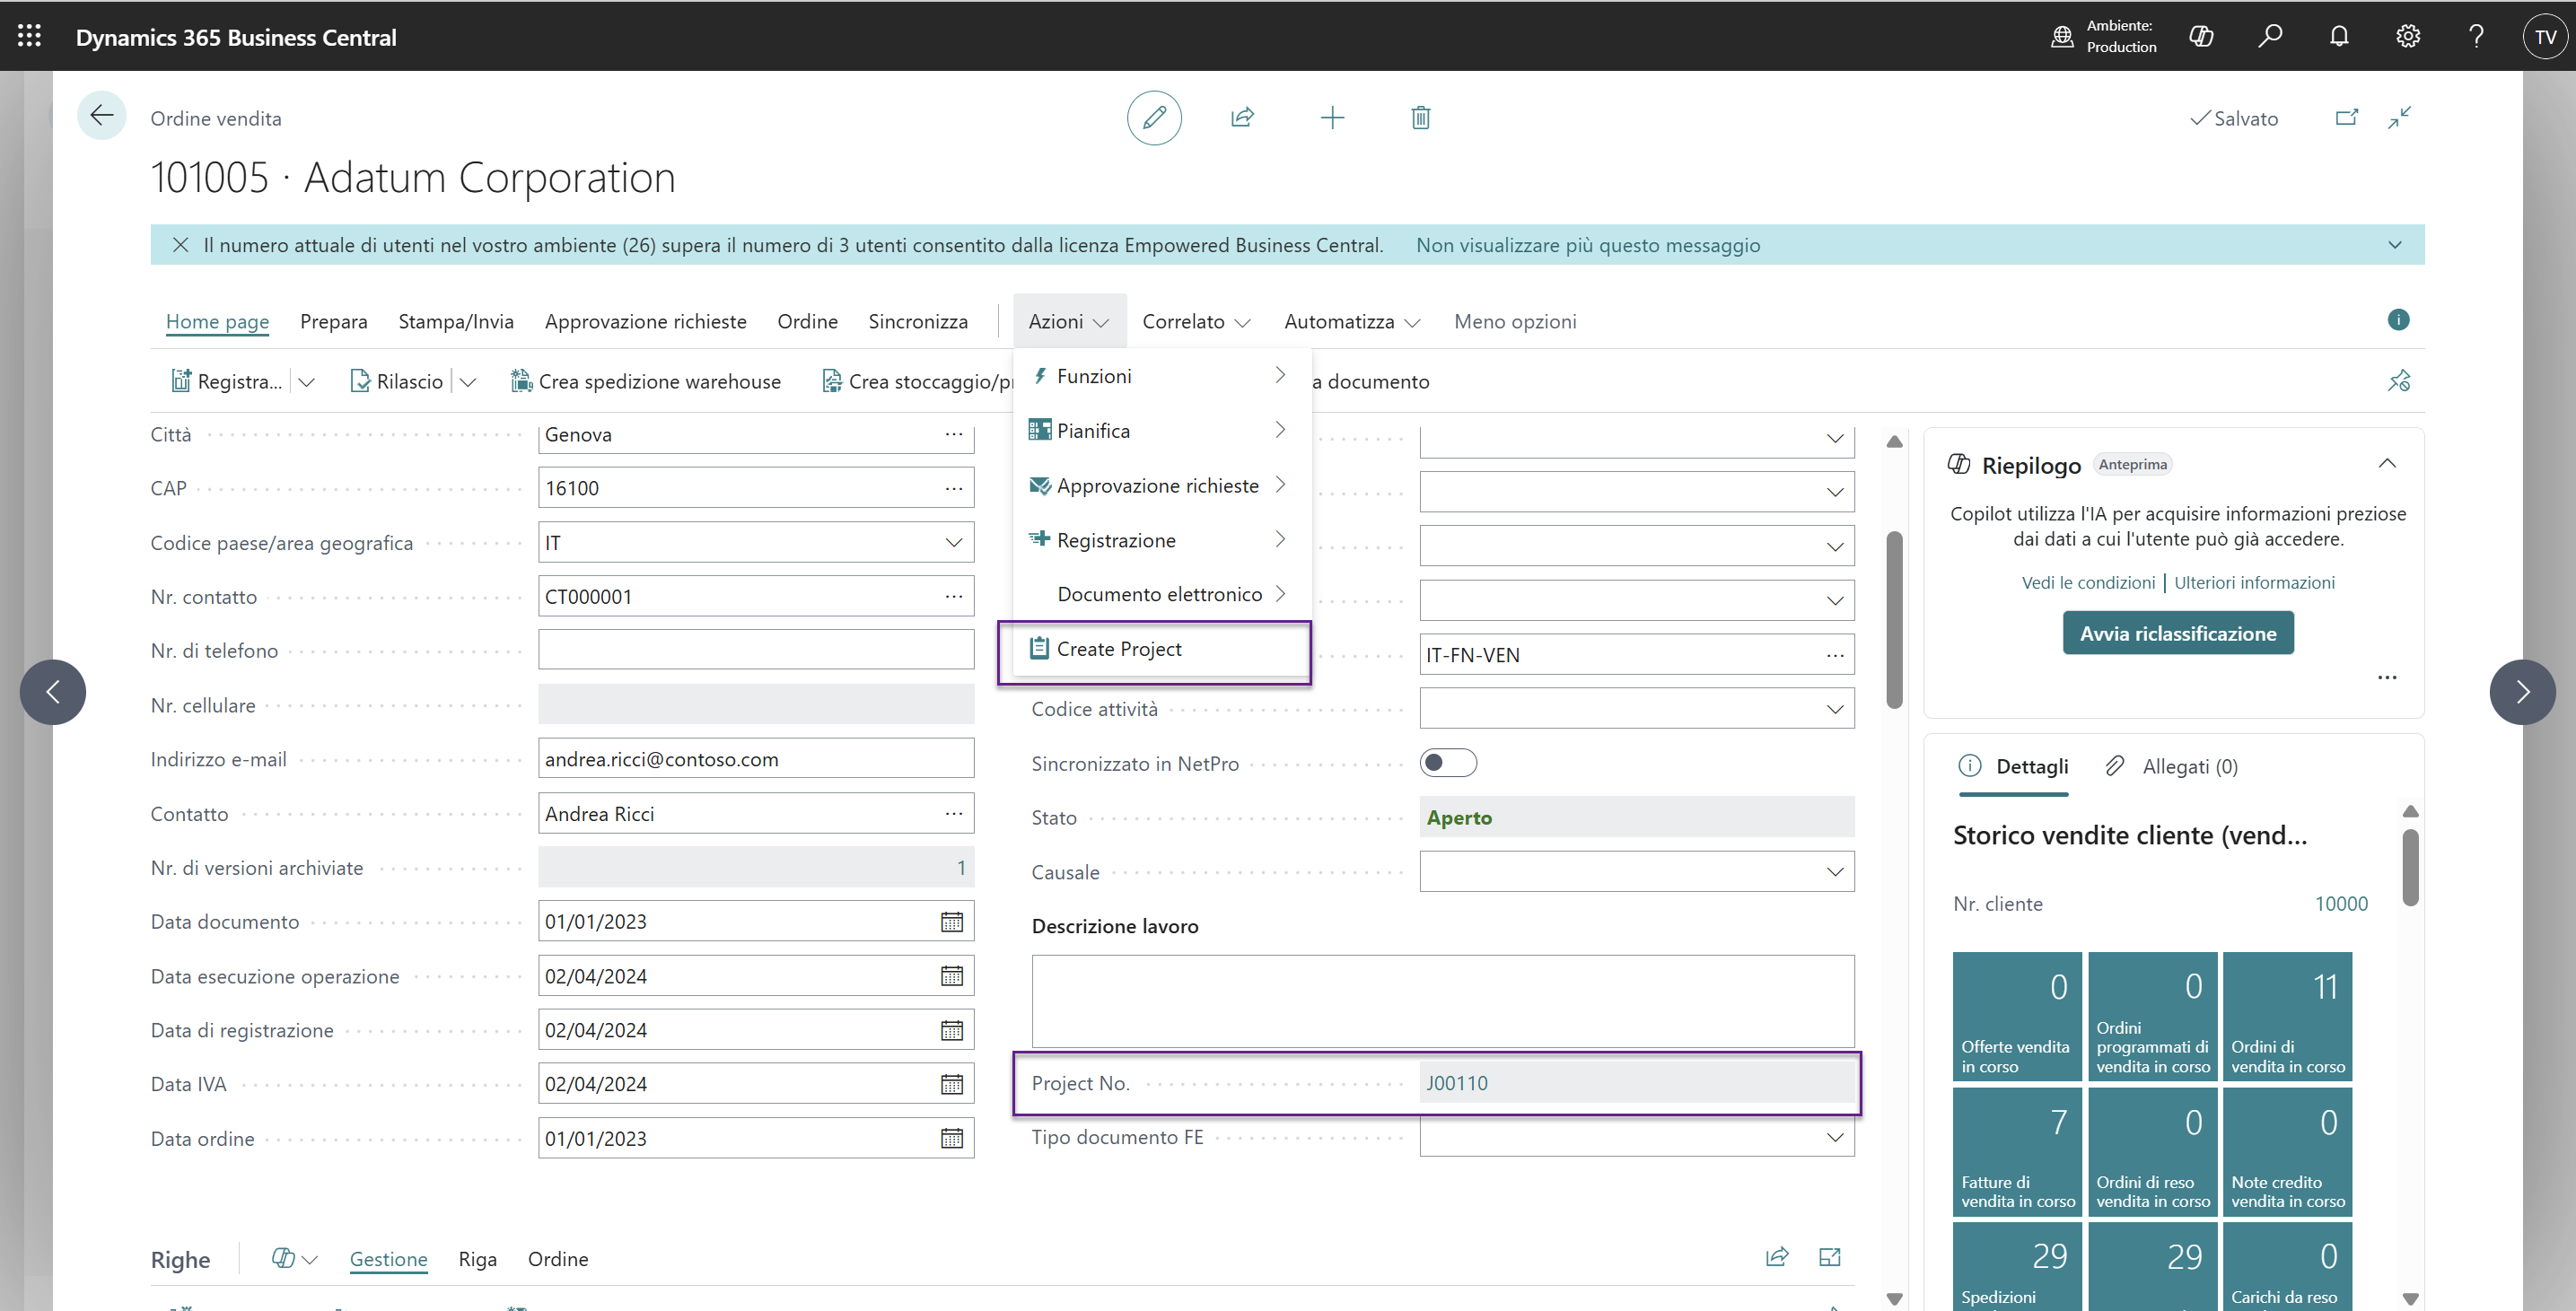2576x1311 pixels.
Task: Open the Causale dropdown
Action: (x=1834, y=872)
